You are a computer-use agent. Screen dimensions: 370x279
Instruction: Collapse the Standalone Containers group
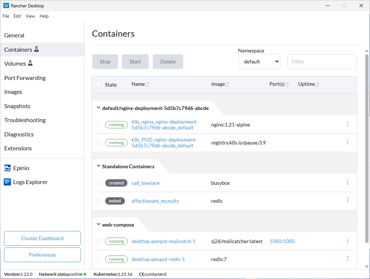(98, 166)
